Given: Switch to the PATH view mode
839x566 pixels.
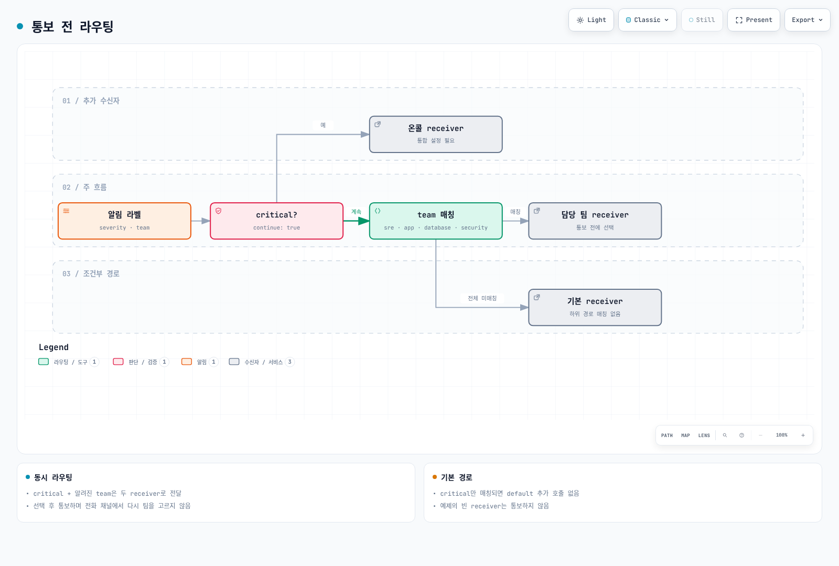Looking at the screenshot, I should pyautogui.click(x=667, y=436).
